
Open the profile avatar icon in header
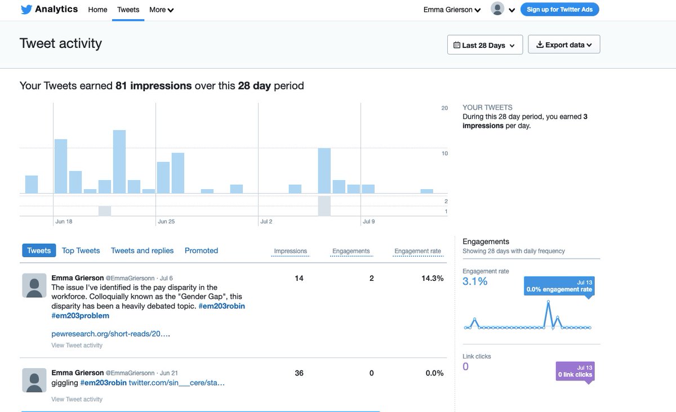tap(497, 9)
